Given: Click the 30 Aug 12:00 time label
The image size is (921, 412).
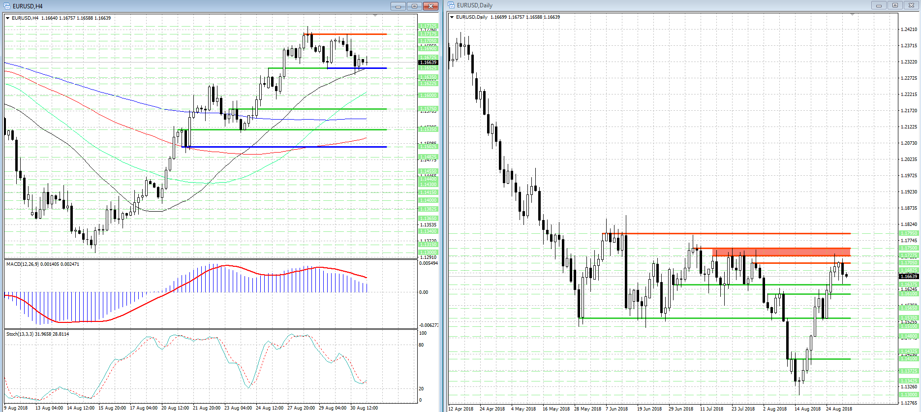Looking at the screenshot, I should 364,408.
